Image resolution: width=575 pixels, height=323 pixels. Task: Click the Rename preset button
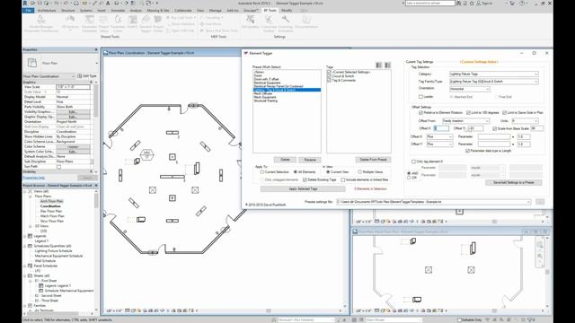(x=310, y=160)
